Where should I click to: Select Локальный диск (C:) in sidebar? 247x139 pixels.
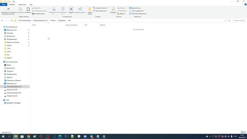15,86
